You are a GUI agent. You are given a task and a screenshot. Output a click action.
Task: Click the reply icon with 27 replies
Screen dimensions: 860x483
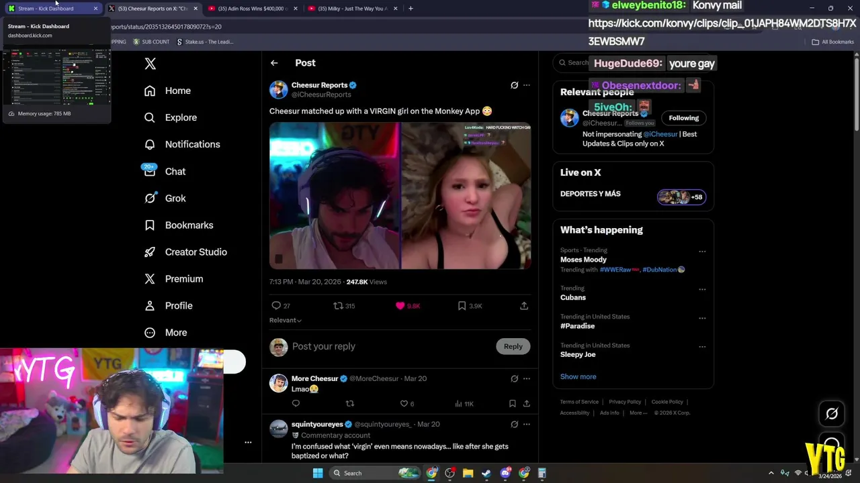281,306
